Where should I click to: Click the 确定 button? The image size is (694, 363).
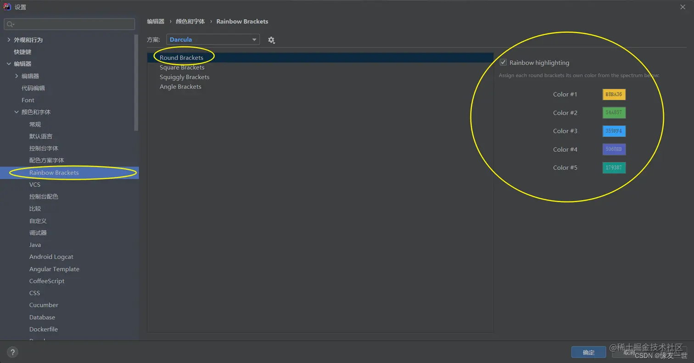coord(588,352)
